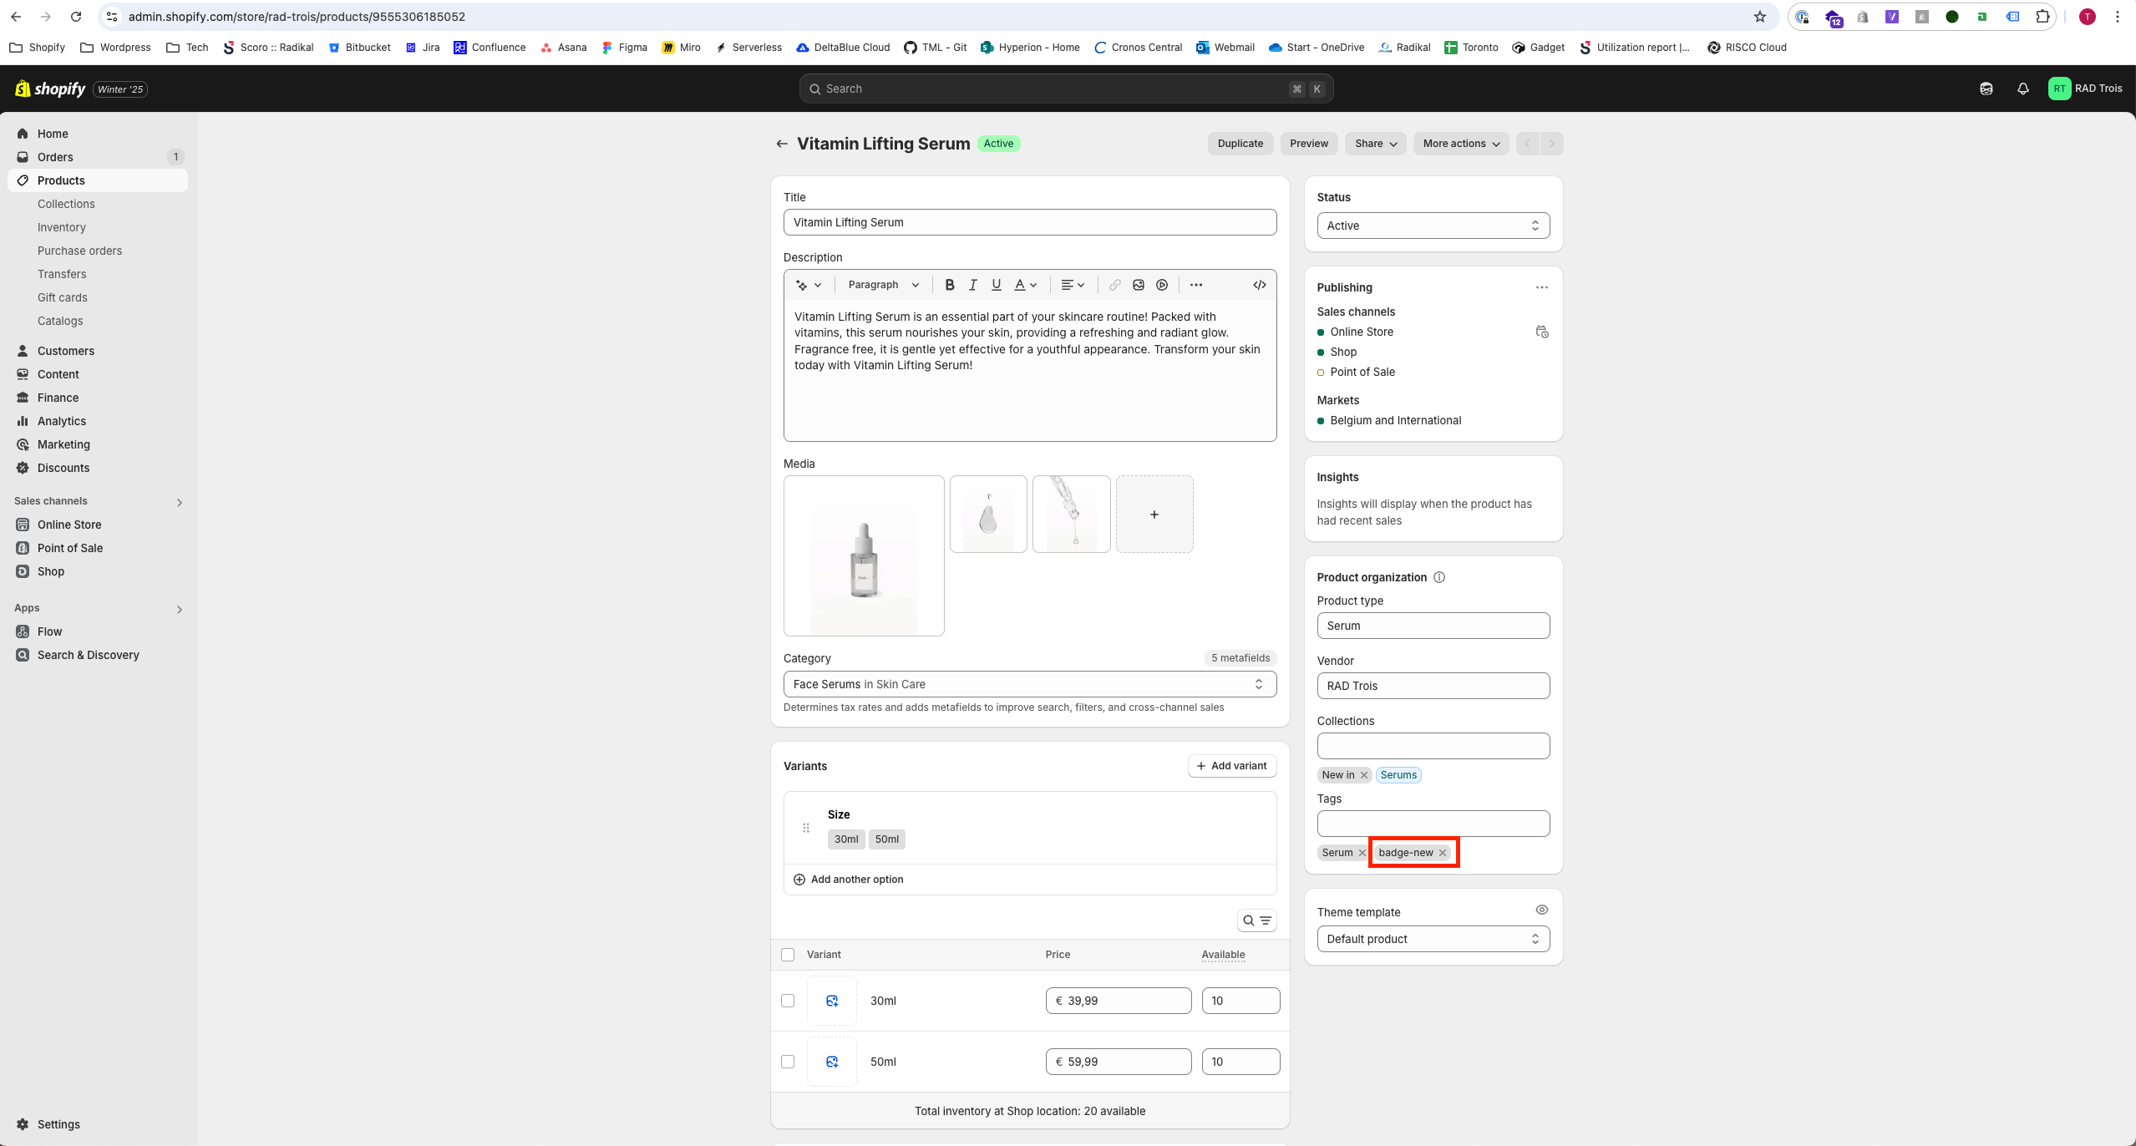Open the Status dropdown
This screenshot has width=2136, height=1146.
(x=1433, y=226)
